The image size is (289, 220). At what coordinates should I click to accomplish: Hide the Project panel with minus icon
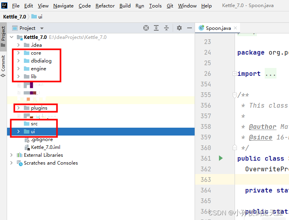tap(190, 28)
